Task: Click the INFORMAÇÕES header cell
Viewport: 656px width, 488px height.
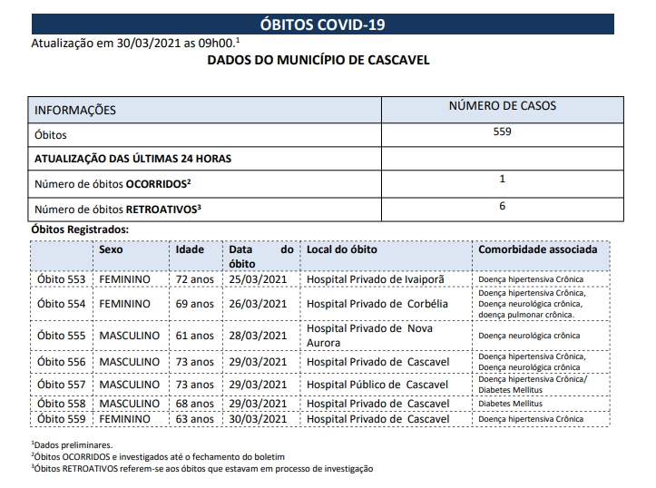Action: [x=204, y=110]
